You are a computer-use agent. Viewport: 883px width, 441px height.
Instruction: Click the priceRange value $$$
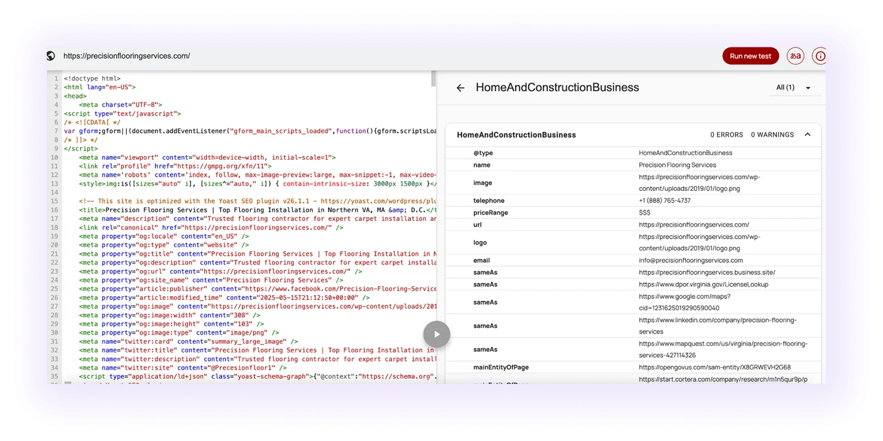coord(645,213)
